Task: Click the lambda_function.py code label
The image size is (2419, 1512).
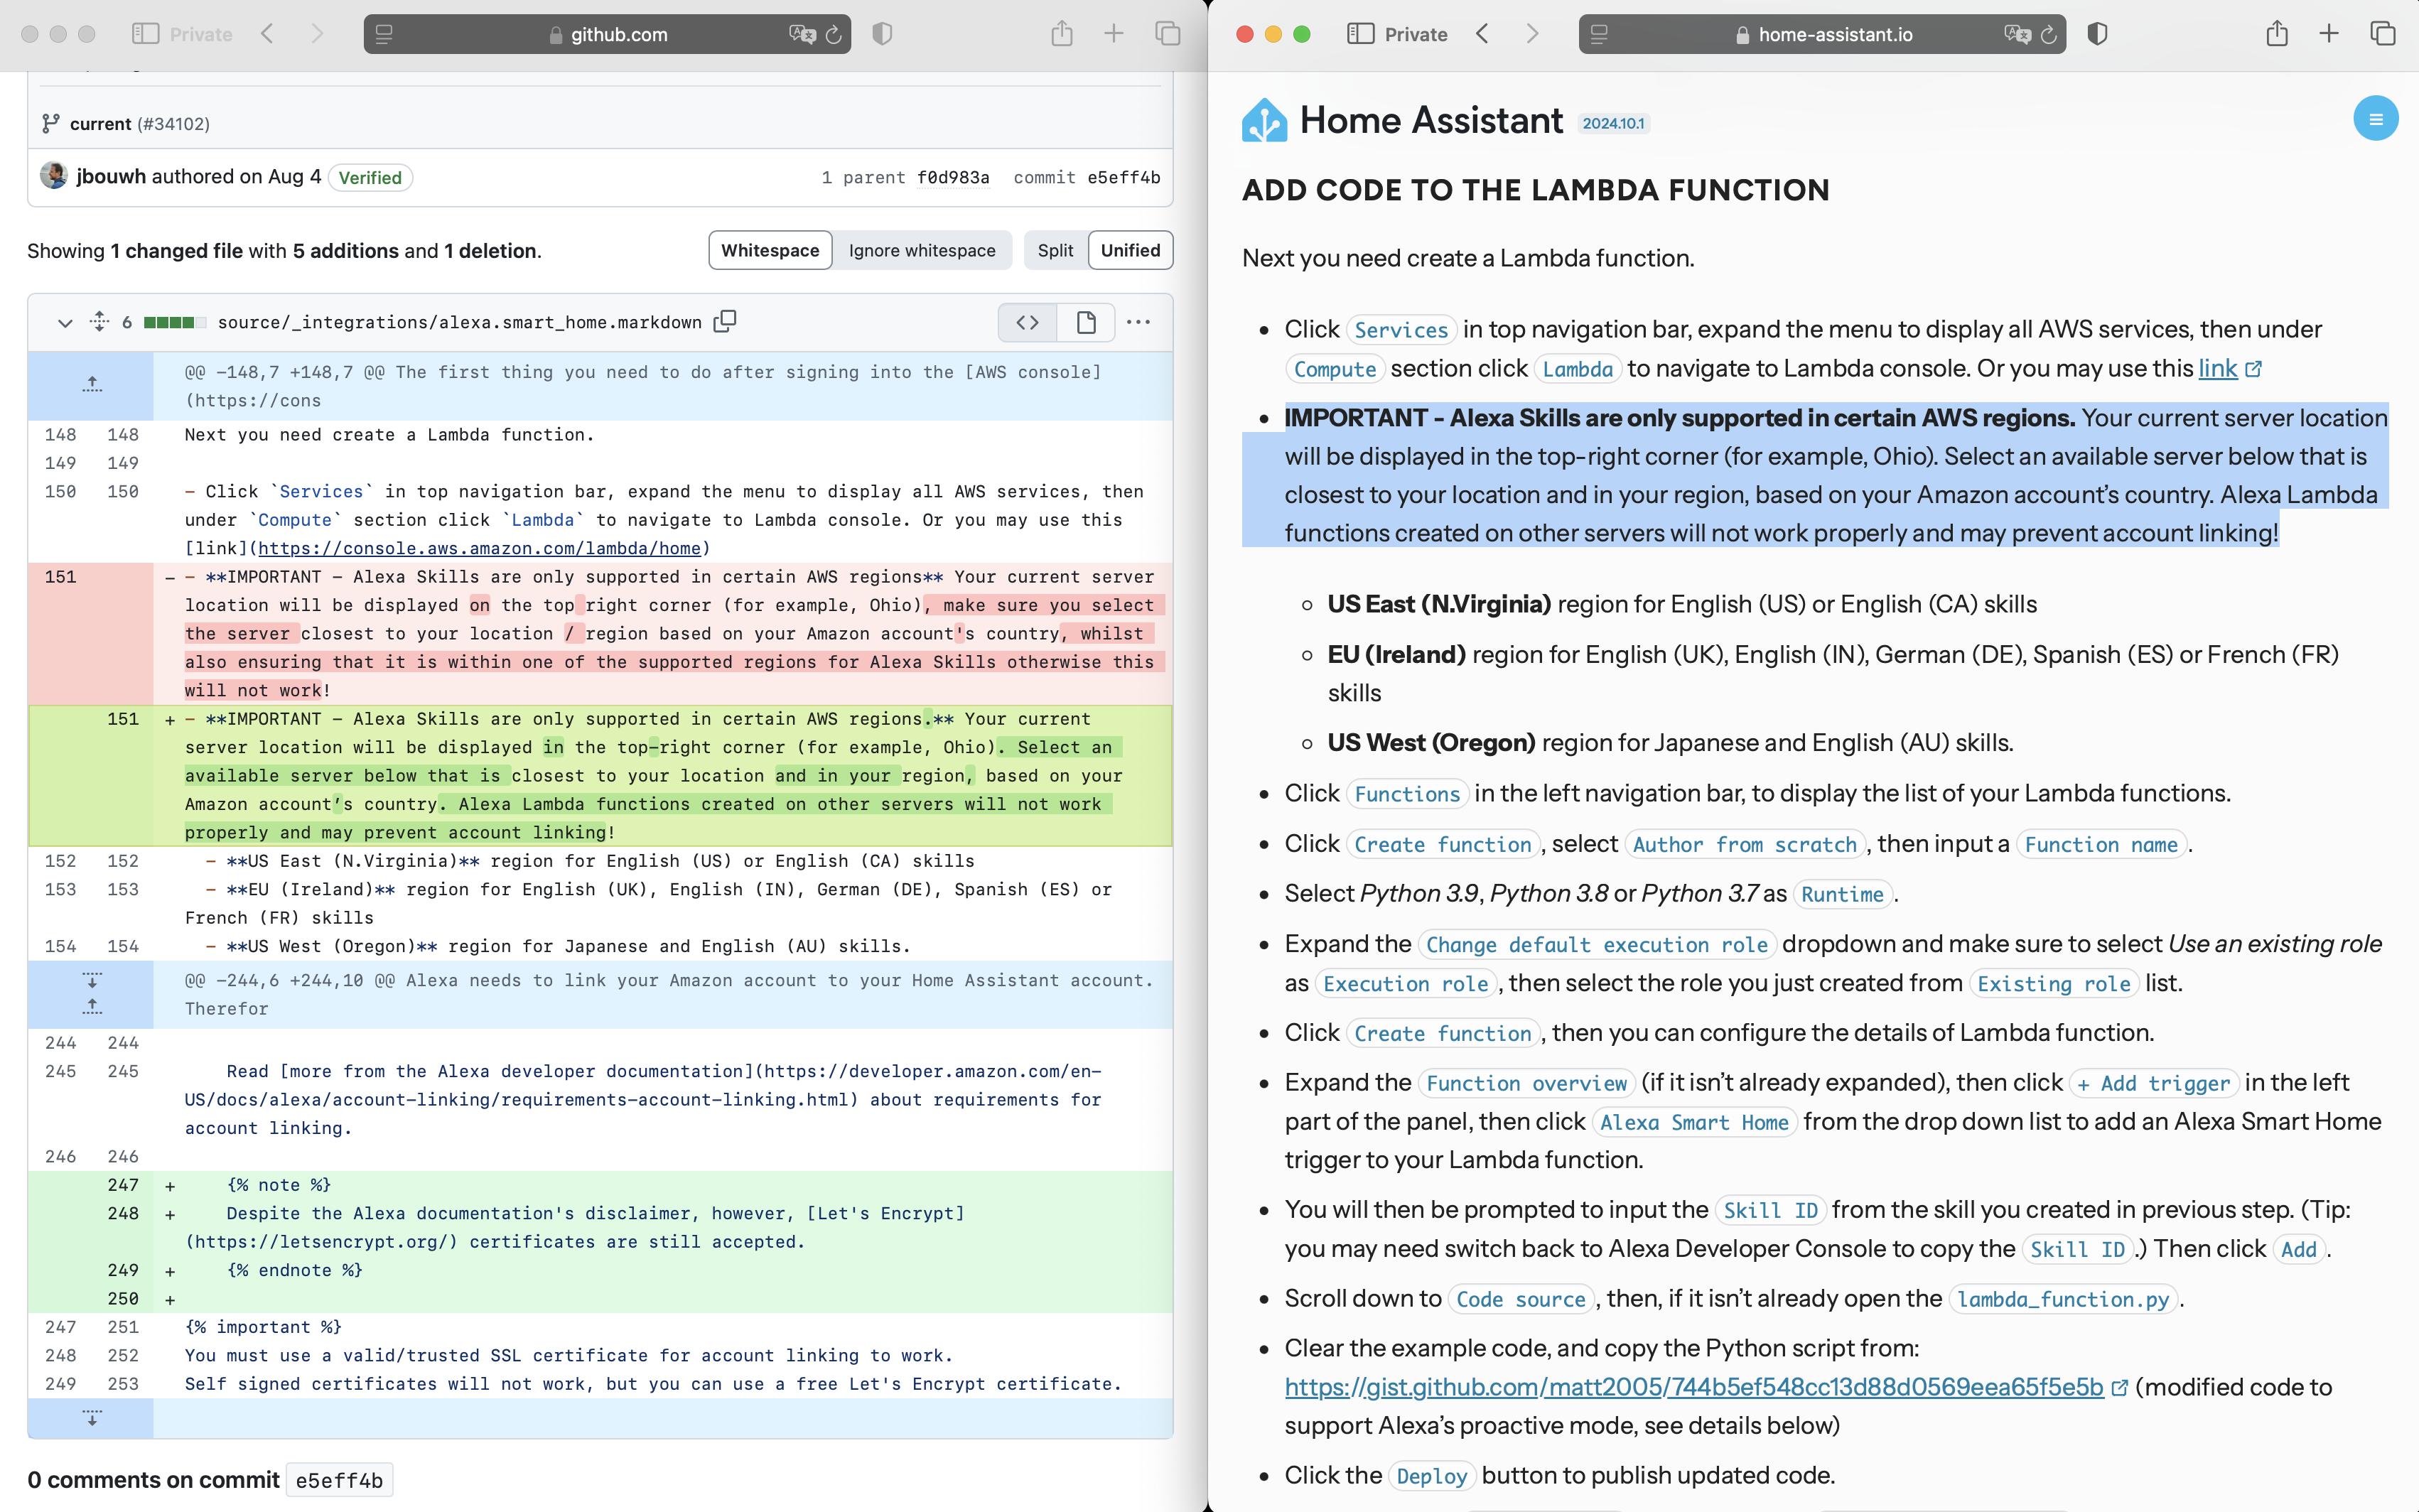Action: [x=2062, y=1299]
